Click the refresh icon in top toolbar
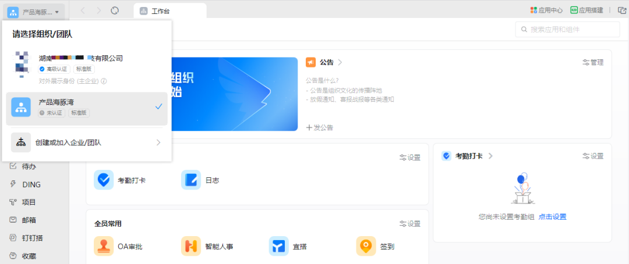This screenshot has height=264, width=629. point(115,10)
